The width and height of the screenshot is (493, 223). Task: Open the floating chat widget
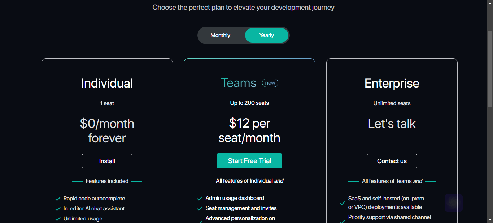click(x=454, y=203)
